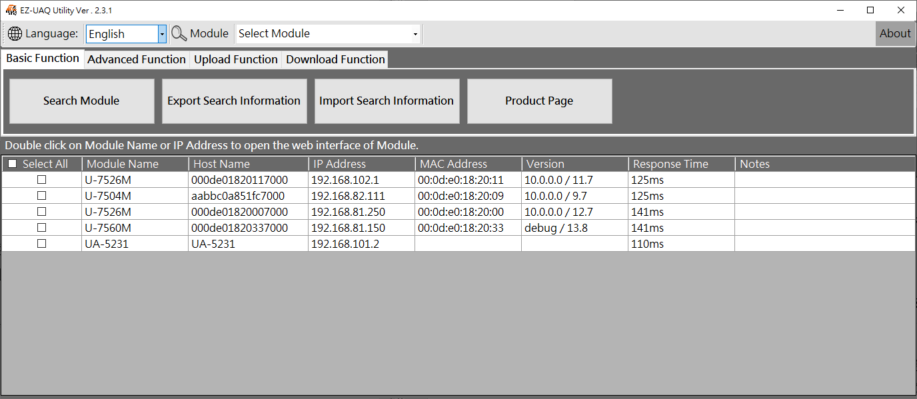Screen dimensions: 917x399
Task: Click Import Search Information
Action: click(x=387, y=101)
